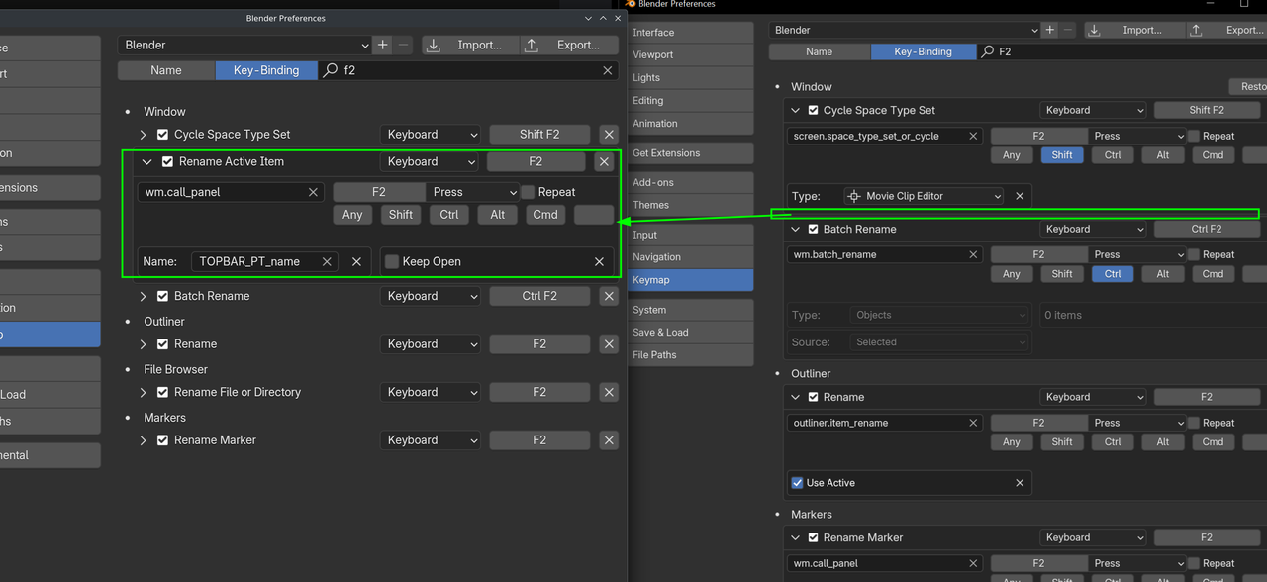
Task: Click the Export... button in left window
Action: [x=567, y=45]
